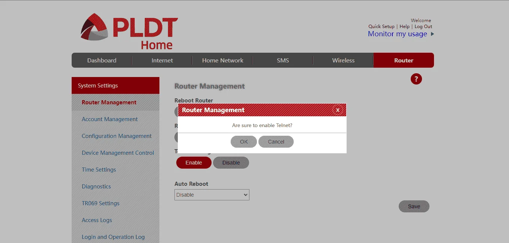Open the red question mark help icon
This screenshot has height=243, width=509.
(416, 79)
